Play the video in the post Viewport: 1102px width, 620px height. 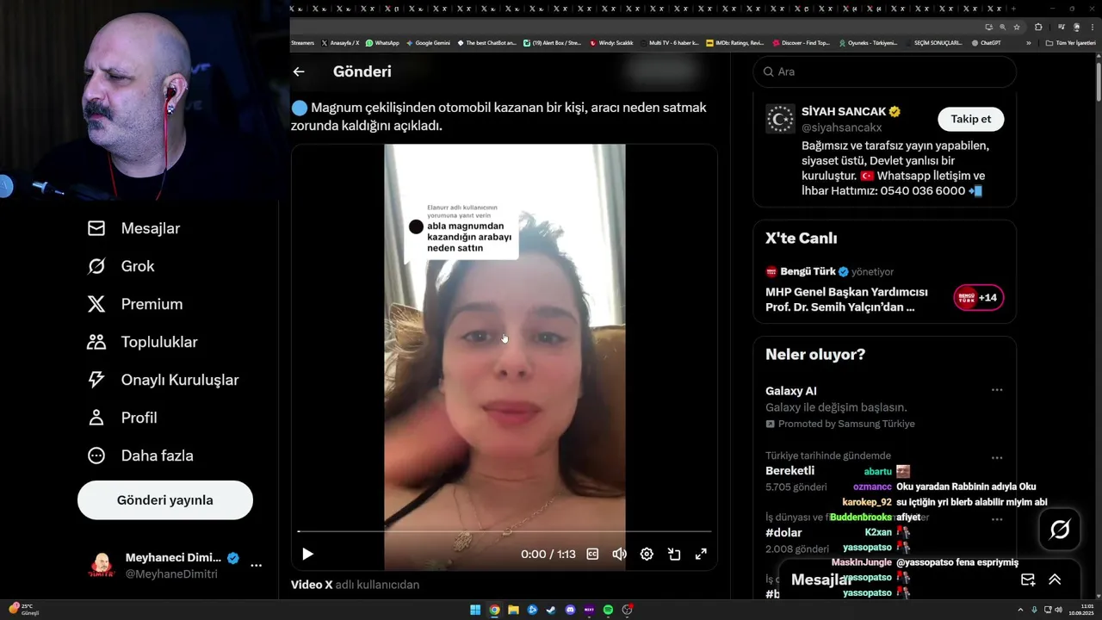(x=307, y=555)
